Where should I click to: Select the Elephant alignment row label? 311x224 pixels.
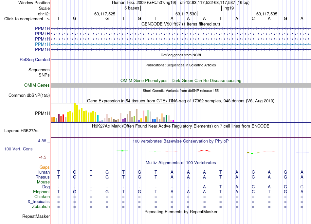(42, 192)
